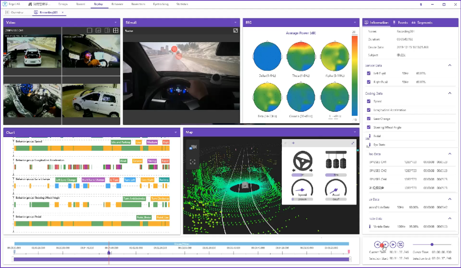The image size is (461, 268).
Task: Click the fit-to-view icon in Map panel
Action: [x=193, y=162]
